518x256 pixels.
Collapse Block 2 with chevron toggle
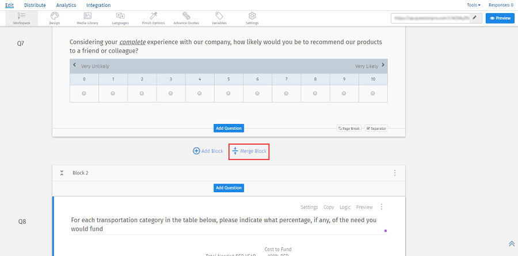click(62, 173)
